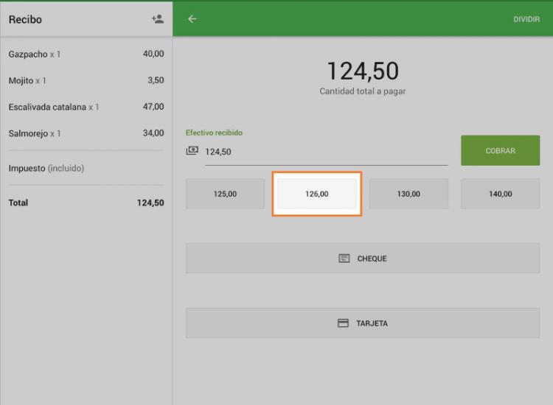The width and height of the screenshot is (553, 405).
Task: Click the Recibo header title
Action: point(25,19)
